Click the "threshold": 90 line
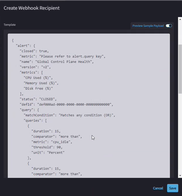Screen dimensions: 182x196 47,147
